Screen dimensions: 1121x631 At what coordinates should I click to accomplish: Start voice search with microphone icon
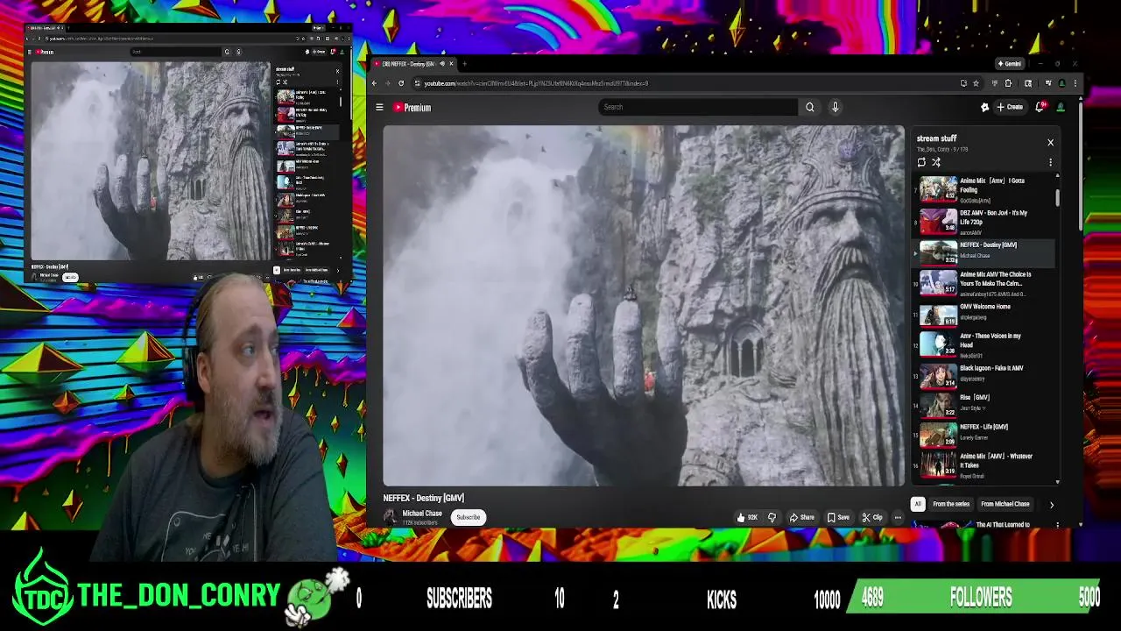[x=835, y=107]
